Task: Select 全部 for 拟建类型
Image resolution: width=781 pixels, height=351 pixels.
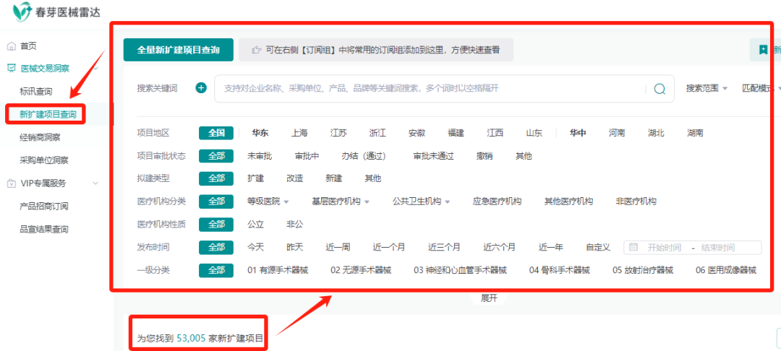Action: point(216,178)
